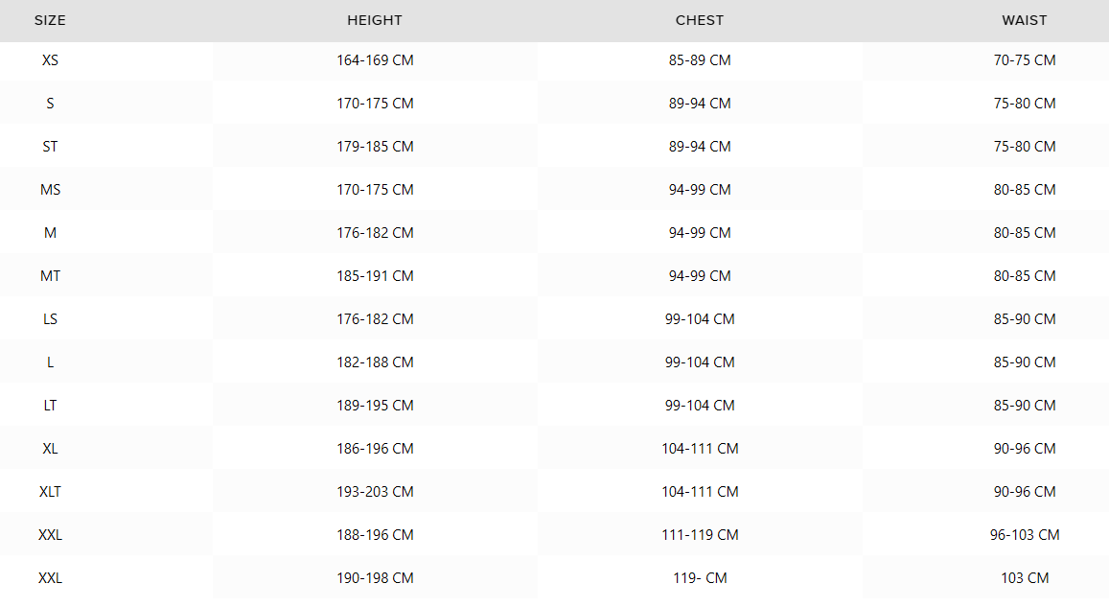Viewport: 1109px width, 607px height.
Task: Select the ST size label
Action: pyautogui.click(x=50, y=147)
